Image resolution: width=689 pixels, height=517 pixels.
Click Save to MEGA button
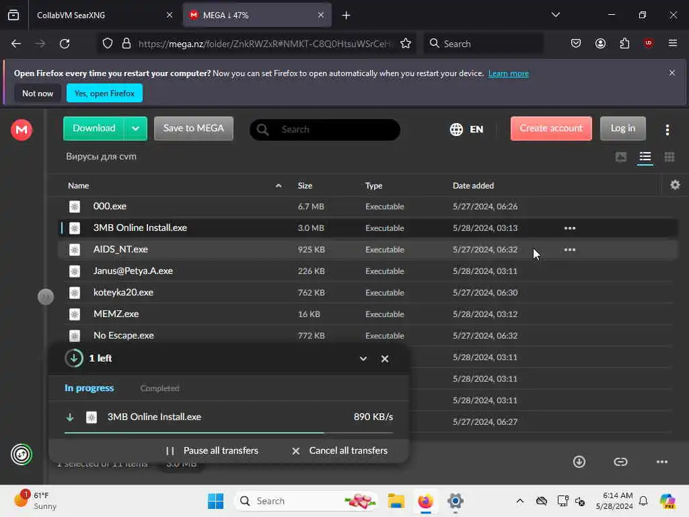pyautogui.click(x=194, y=129)
